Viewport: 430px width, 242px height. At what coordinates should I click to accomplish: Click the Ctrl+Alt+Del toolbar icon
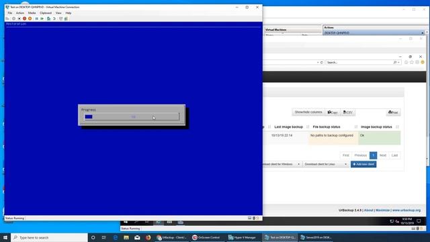(x=7, y=19)
